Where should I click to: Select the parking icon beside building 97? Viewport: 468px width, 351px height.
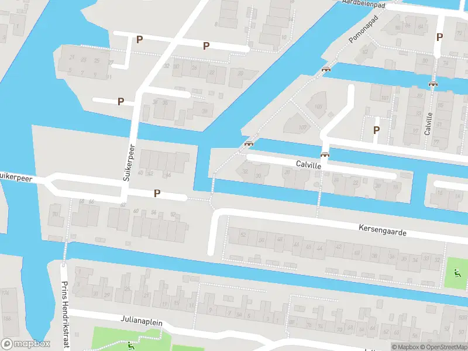(x=376, y=130)
